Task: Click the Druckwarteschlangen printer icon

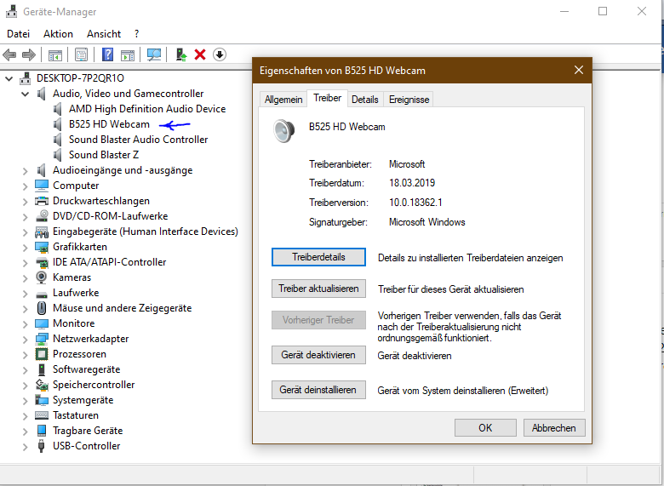Action: pos(42,201)
